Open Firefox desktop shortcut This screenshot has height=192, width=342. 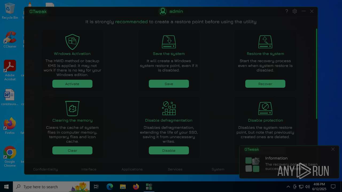tap(10, 126)
